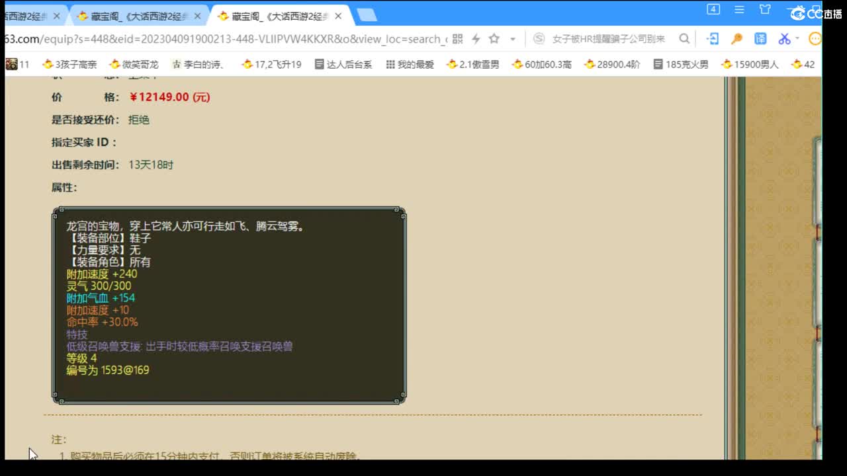Click the 出售剩余时间 label
This screenshot has height=476, width=847.
[85, 165]
